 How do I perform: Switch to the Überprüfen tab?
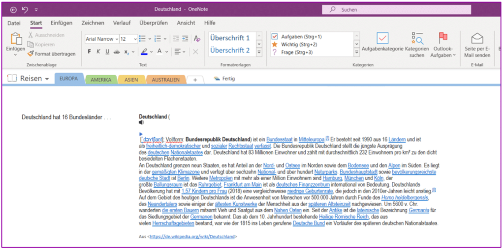pyautogui.click(x=154, y=23)
